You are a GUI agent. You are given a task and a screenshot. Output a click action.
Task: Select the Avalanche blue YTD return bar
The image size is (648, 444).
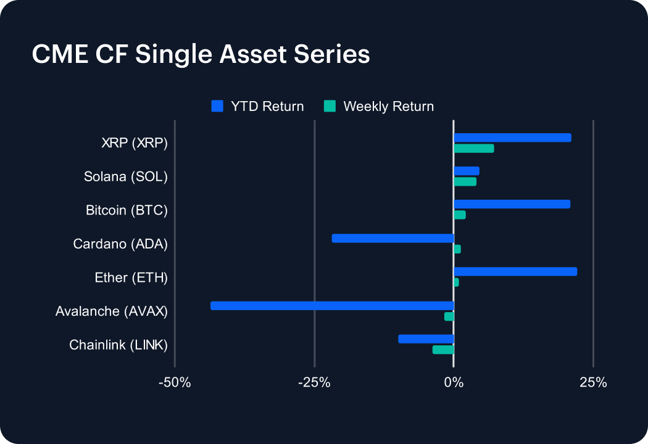click(x=332, y=305)
